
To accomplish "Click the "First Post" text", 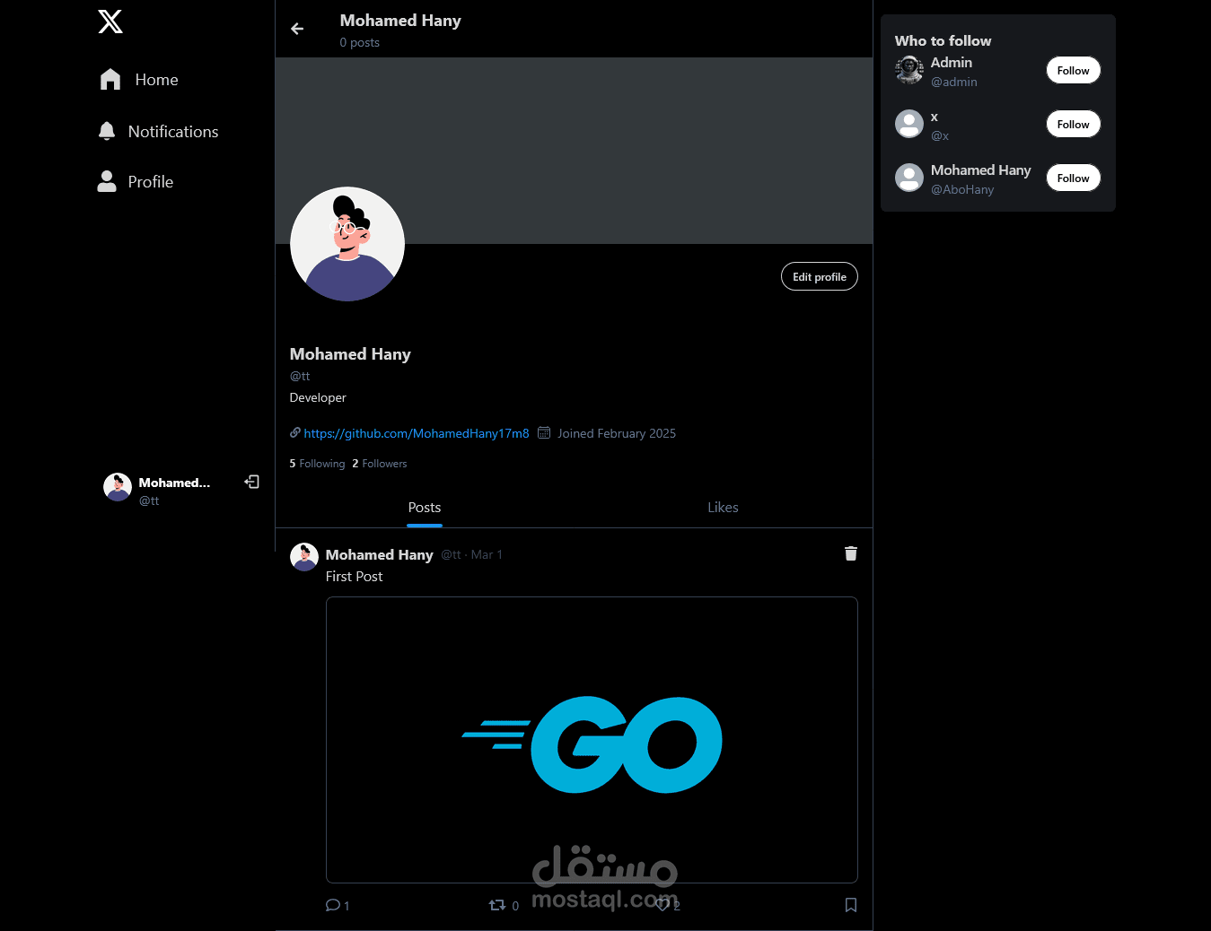I will [x=354, y=577].
